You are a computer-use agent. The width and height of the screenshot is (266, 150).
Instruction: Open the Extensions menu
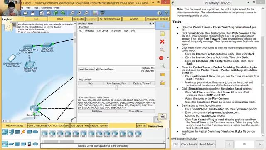tap(46, 8)
